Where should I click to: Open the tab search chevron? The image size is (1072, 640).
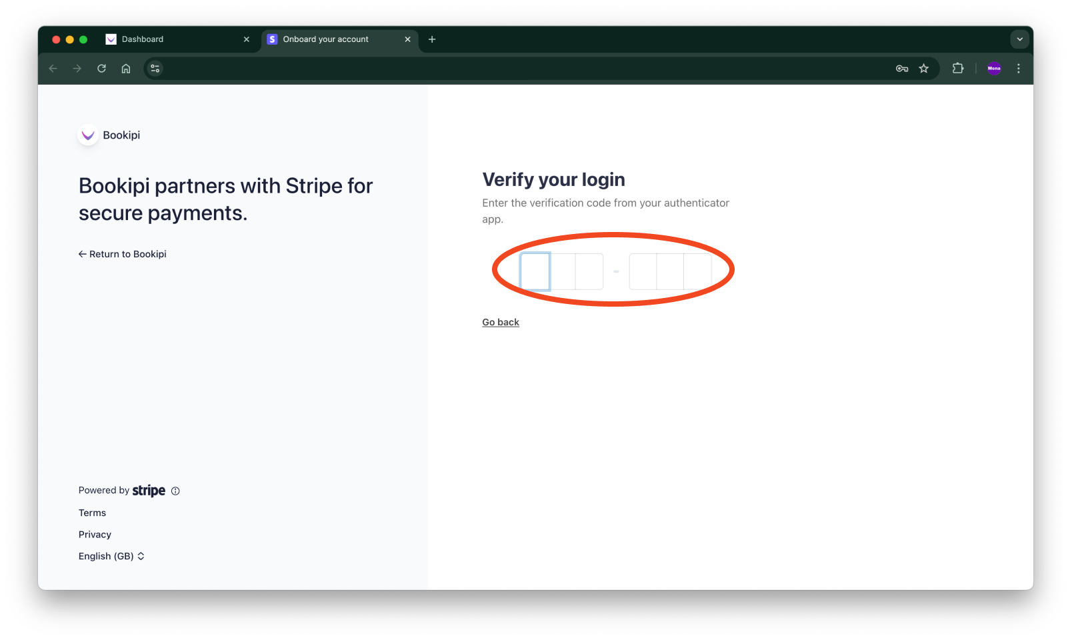(x=1019, y=39)
